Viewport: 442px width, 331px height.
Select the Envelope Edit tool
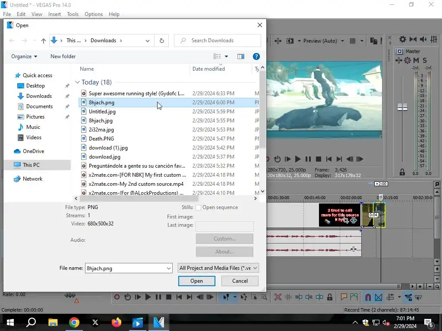tap(243, 297)
